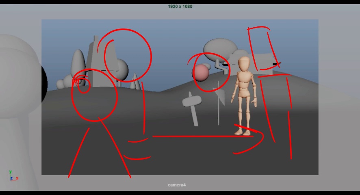Select the large oval canopy above the house
This screenshot has width=360, height=195.
point(220,49)
